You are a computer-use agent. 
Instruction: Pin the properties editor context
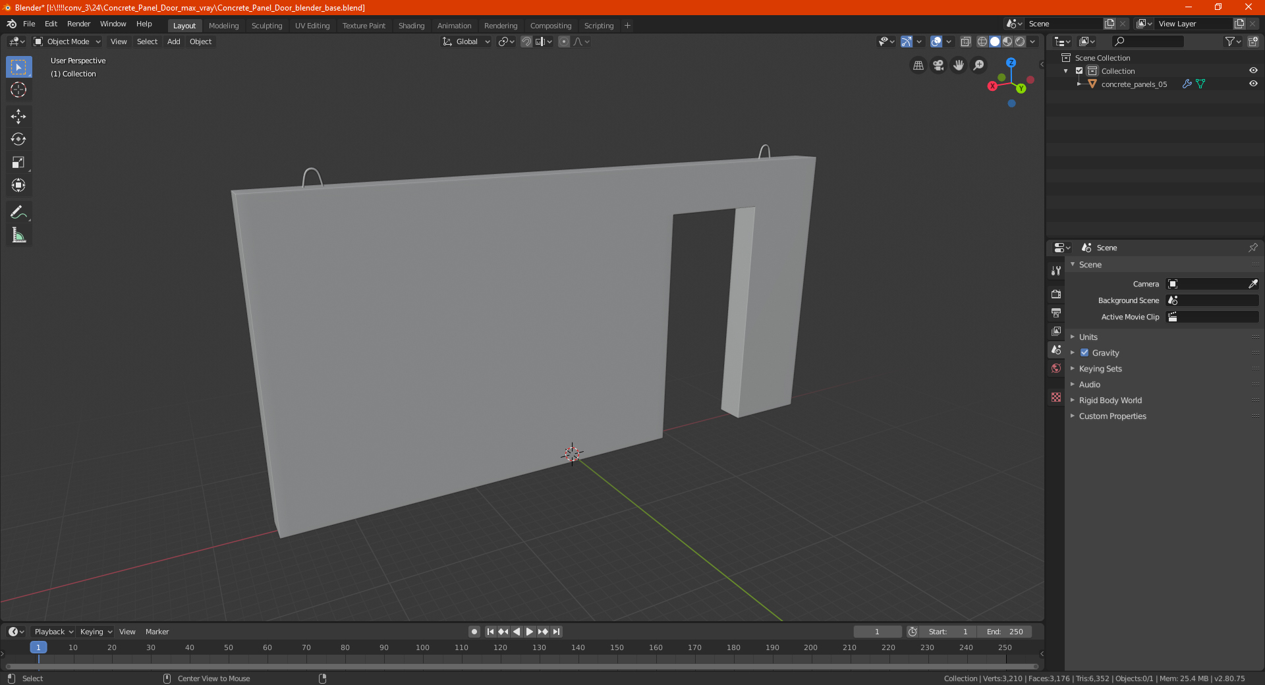pos(1252,248)
